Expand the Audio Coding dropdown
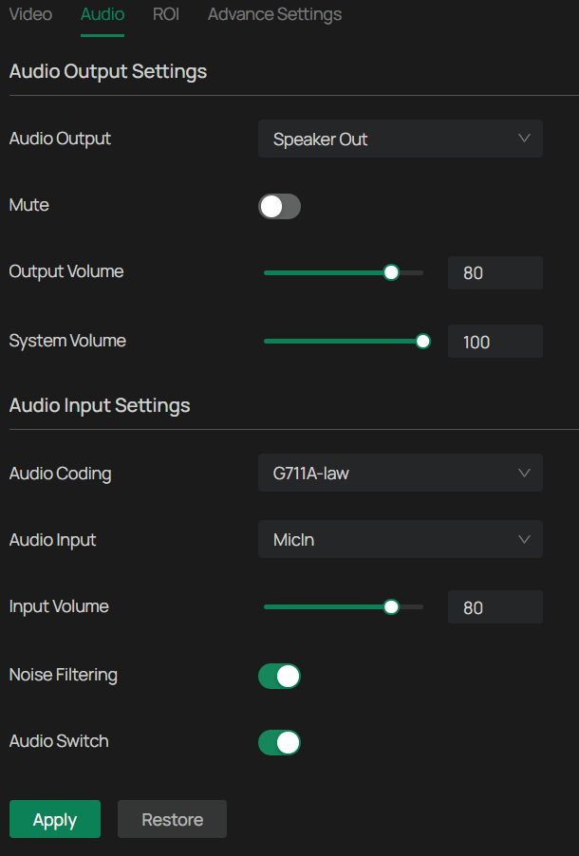This screenshot has height=856, width=579. 401,473
